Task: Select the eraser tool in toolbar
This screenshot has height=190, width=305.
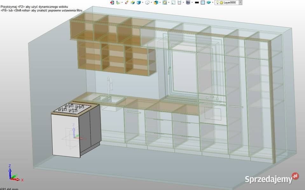Action: (x=126, y=3)
